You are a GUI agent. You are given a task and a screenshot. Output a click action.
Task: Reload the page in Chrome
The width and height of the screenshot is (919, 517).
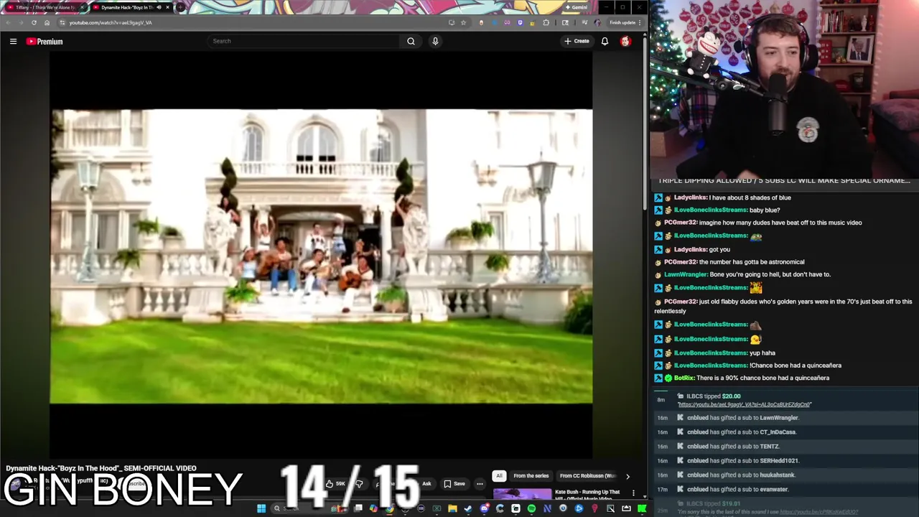click(34, 22)
